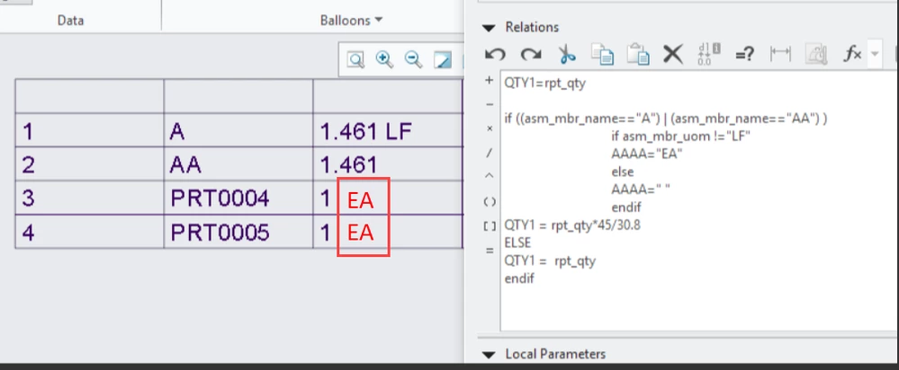Click inside the relations text editor
Screen dimensions: 899x370
click(x=699, y=200)
